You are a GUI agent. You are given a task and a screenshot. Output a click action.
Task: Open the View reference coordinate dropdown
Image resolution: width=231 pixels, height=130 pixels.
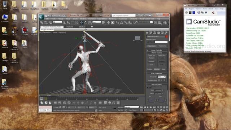click(x=97, y=22)
